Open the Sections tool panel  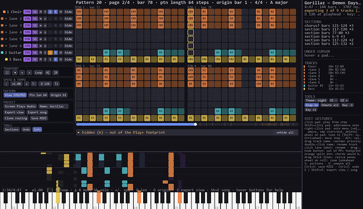pos(12,130)
